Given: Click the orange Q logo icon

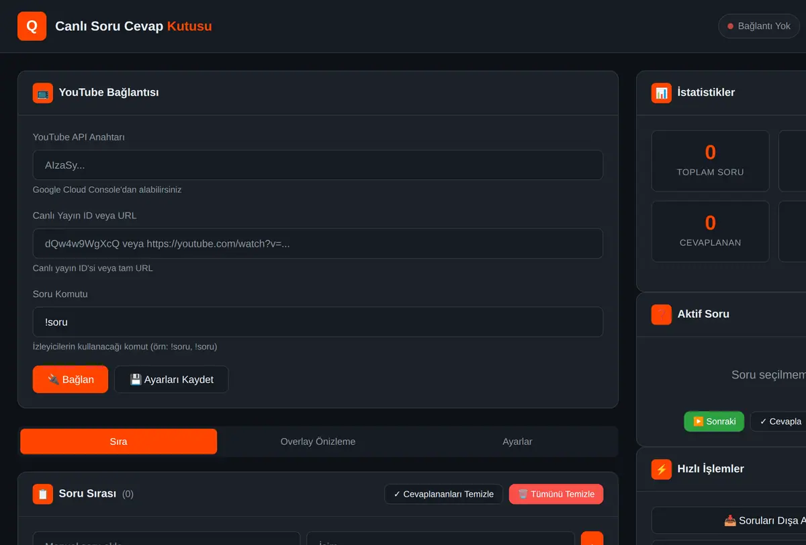Looking at the screenshot, I should pos(32,26).
